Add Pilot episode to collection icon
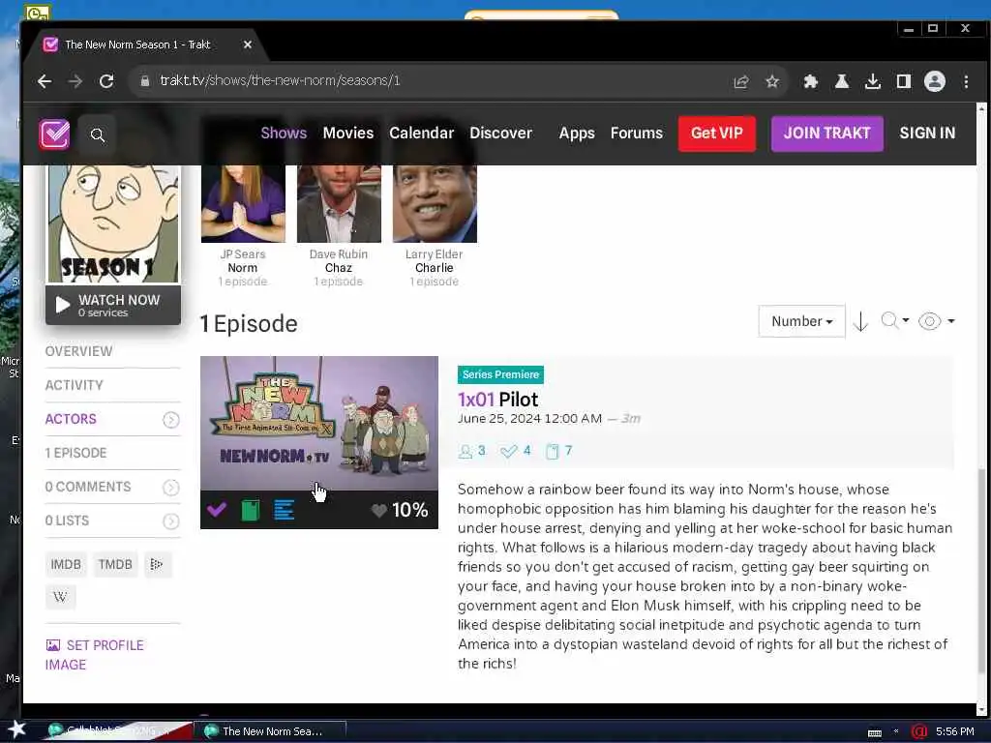Viewport: 991px width, 743px height. (x=251, y=510)
